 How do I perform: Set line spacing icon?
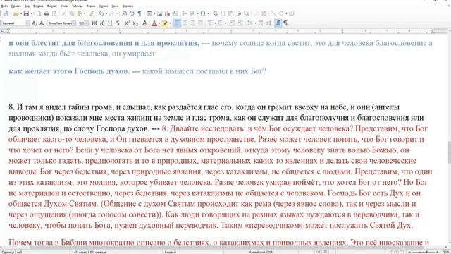click(249, 23)
